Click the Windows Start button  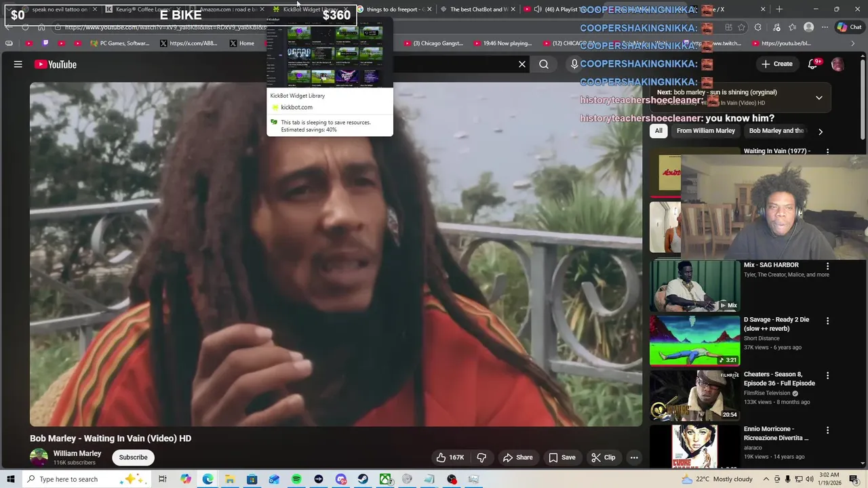pos(10,479)
